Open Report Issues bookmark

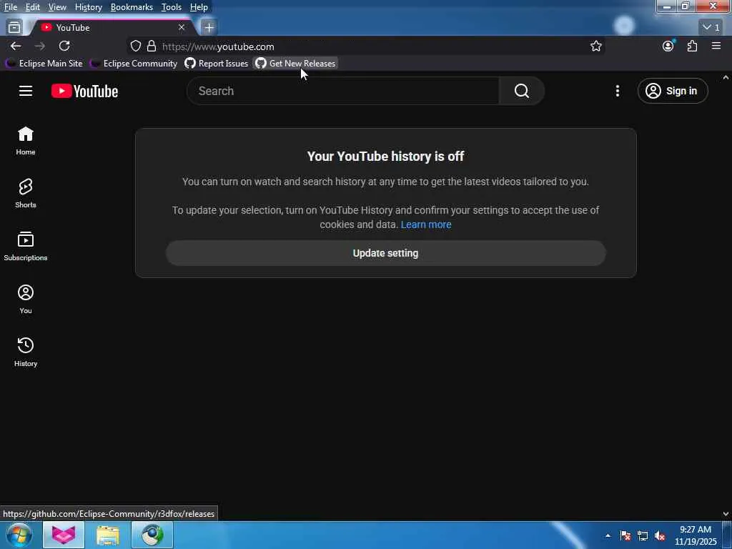216,64
